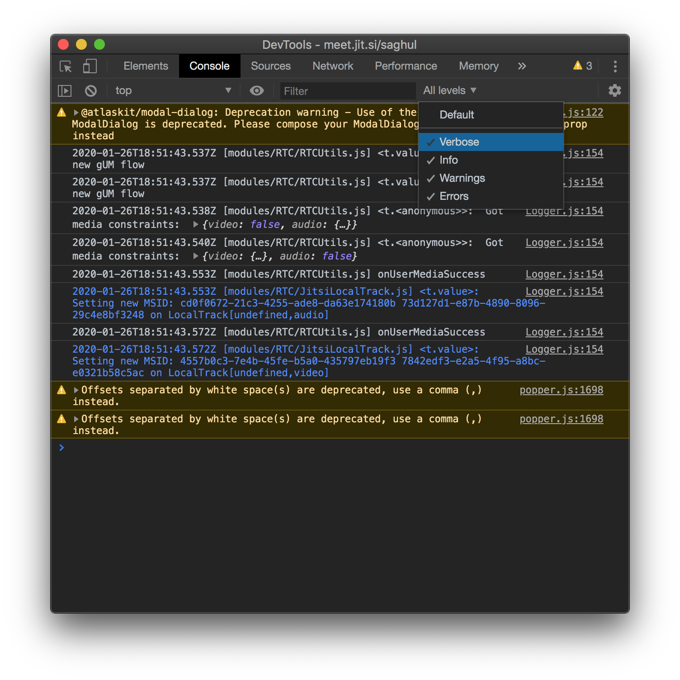Image resolution: width=680 pixels, height=680 pixels.
Task: Open the DevTools three-dot customize menu
Action: coord(615,66)
